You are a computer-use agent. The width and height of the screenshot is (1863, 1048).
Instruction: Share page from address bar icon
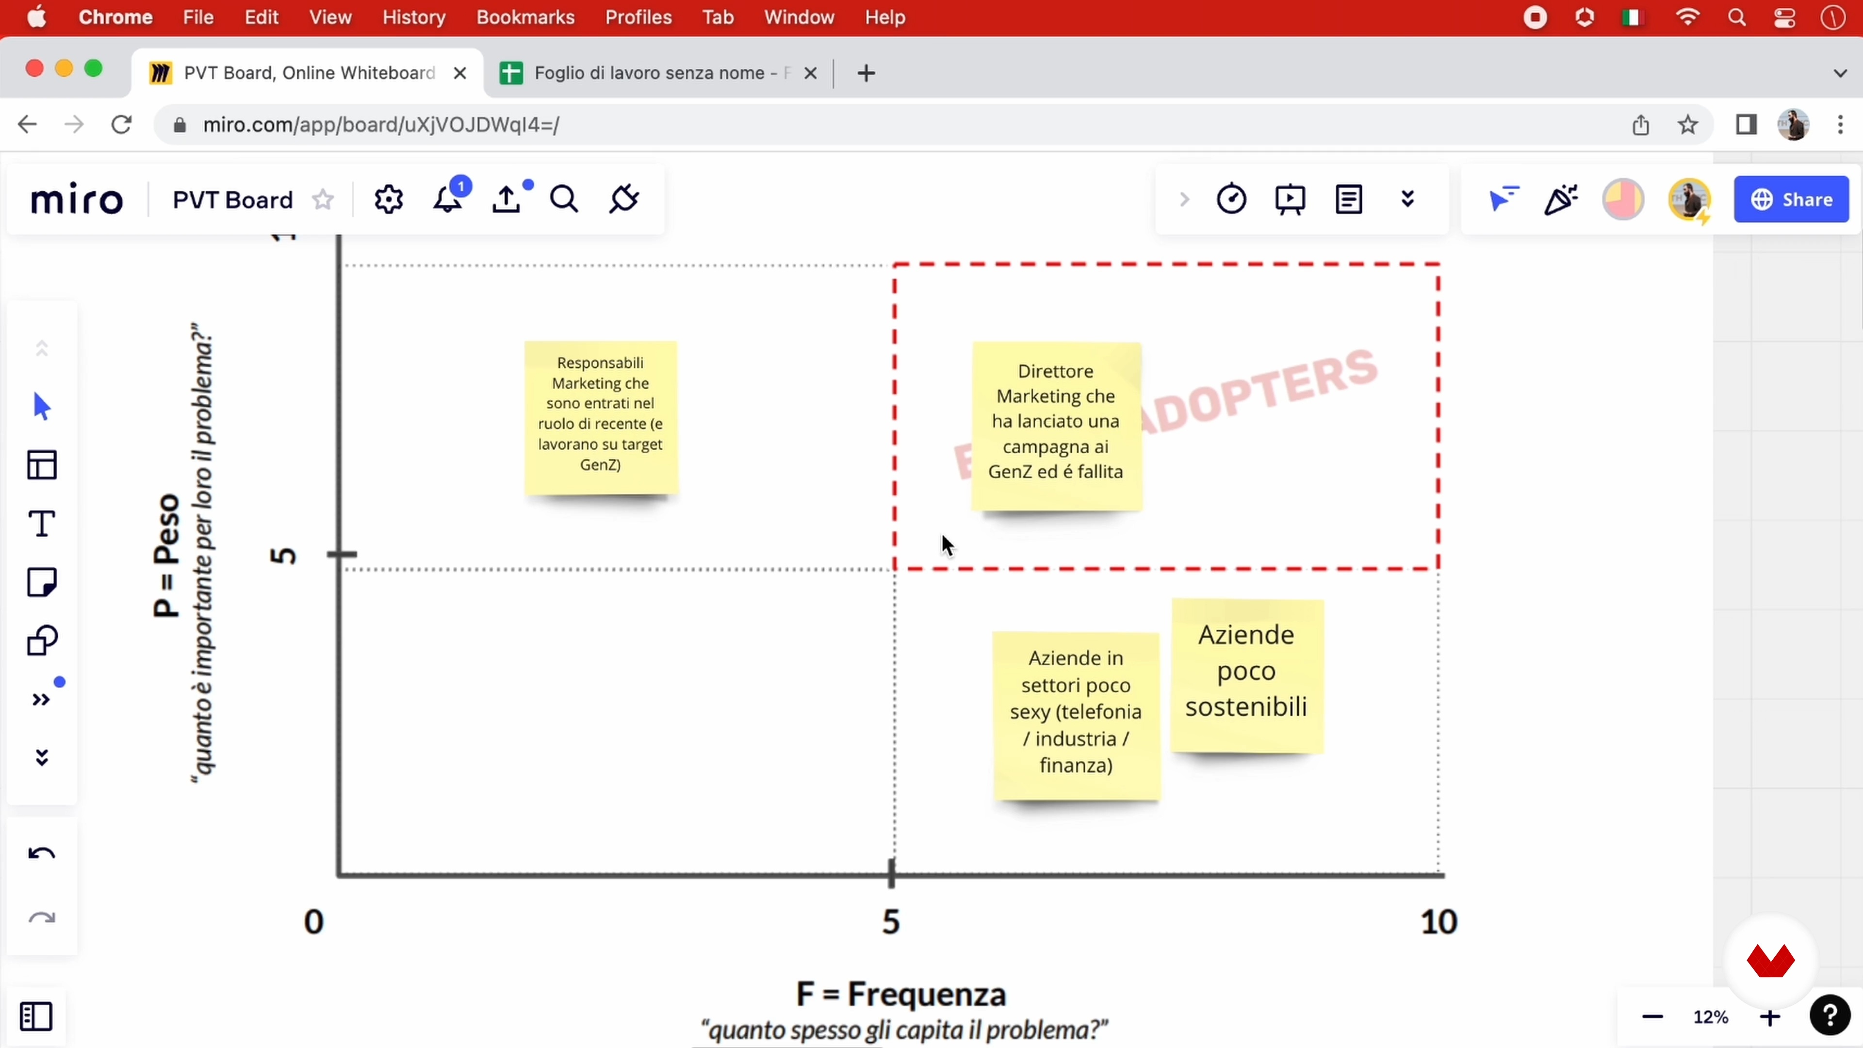[1640, 124]
